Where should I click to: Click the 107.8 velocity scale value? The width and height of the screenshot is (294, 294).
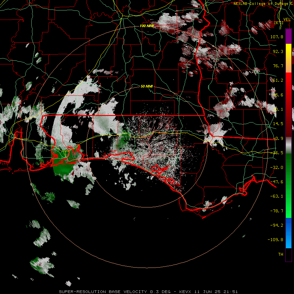[x=277, y=37]
